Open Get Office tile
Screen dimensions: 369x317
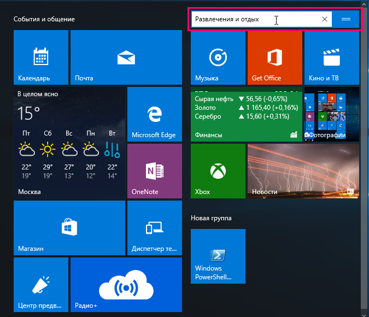coord(274,57)
